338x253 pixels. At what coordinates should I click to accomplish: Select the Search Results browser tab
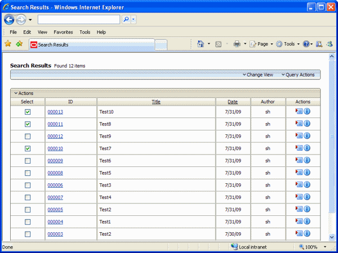pyautogui.click(x=92, y=45)
